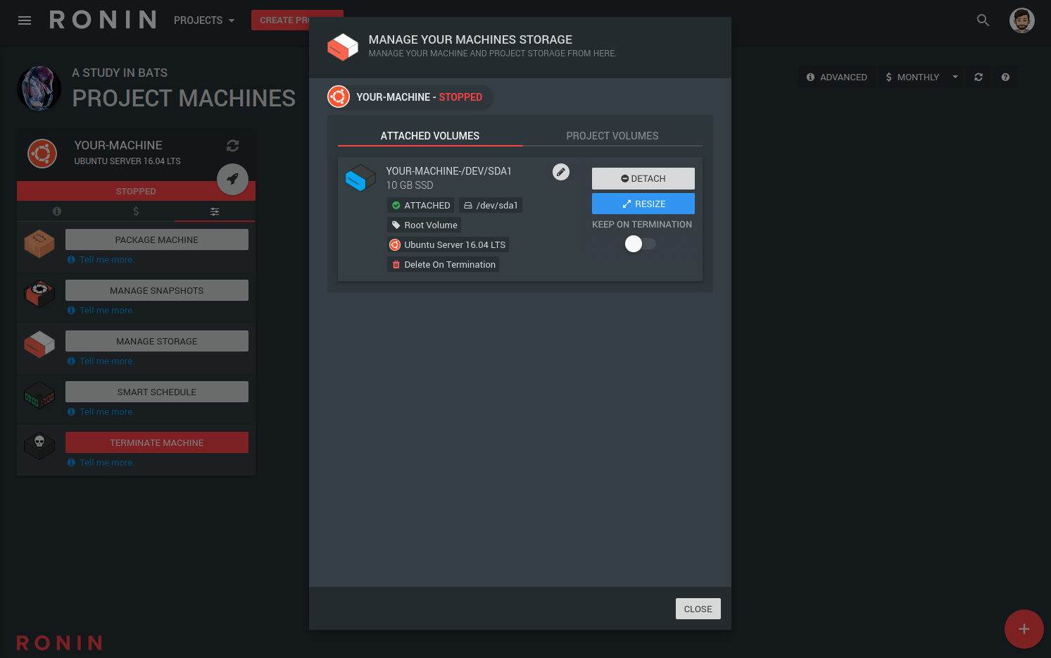Viewport: 1051px width, 658px height.
Task: Open Tell me more under Terminate Machine
Action: coord(101,463)
